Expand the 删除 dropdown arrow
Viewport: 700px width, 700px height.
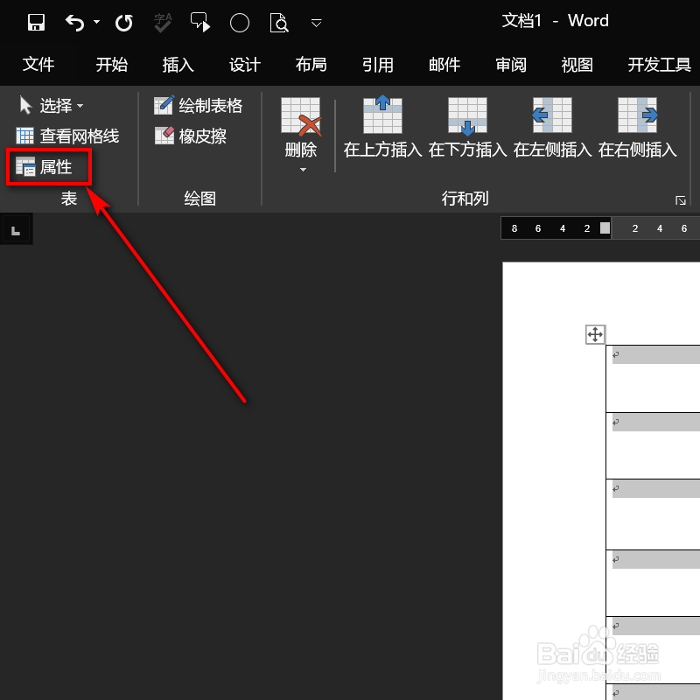coord(303,170)
